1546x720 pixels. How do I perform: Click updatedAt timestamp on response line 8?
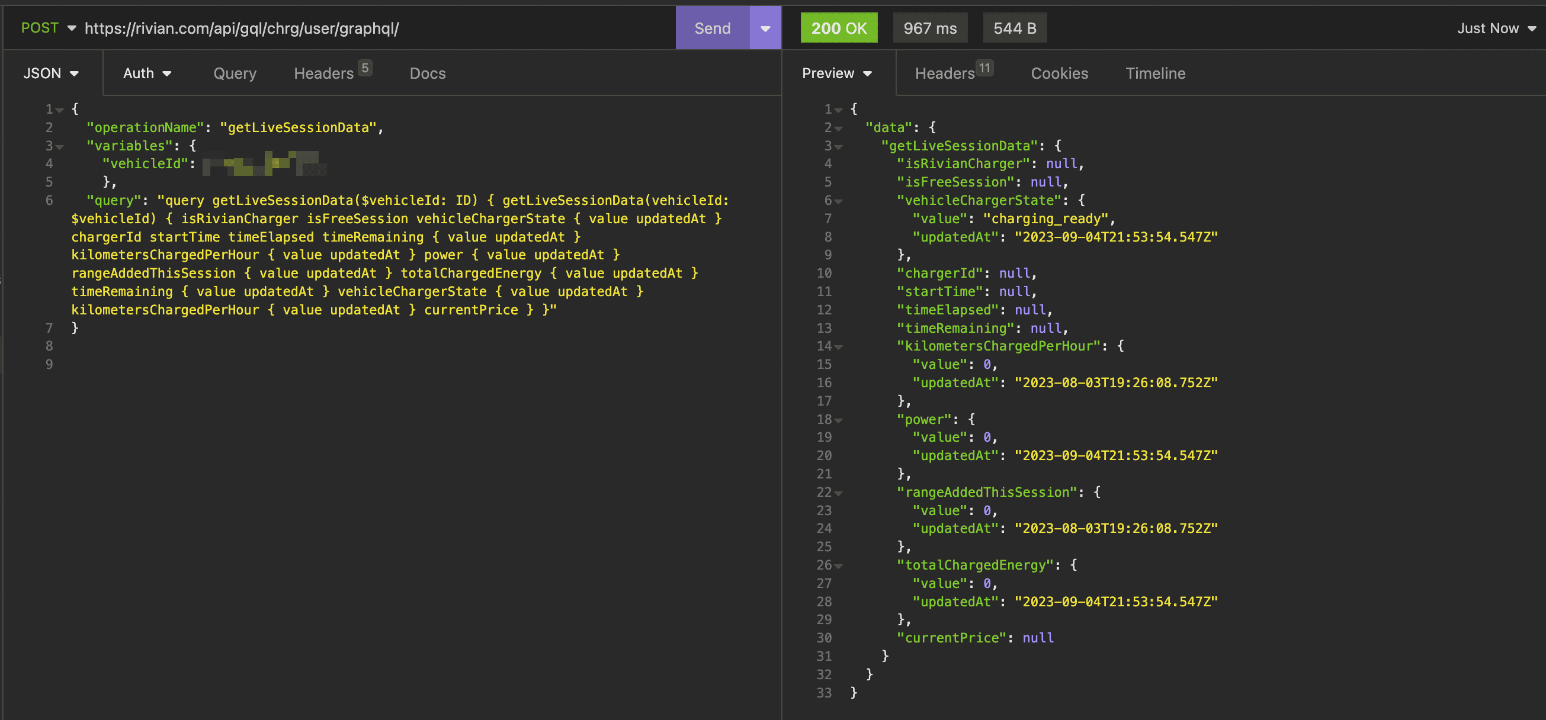coord(1117,237)
